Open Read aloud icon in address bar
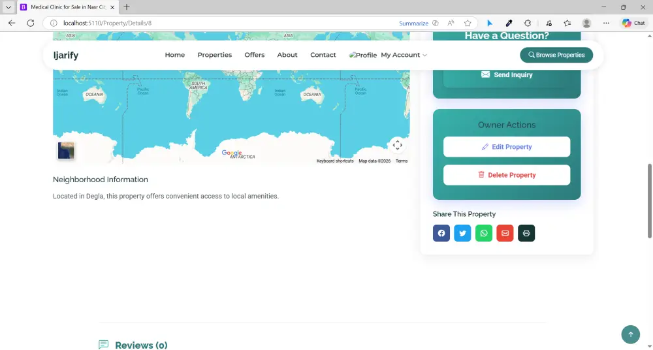The width and height of the screenshot is (653, 350). coord(451,24)
